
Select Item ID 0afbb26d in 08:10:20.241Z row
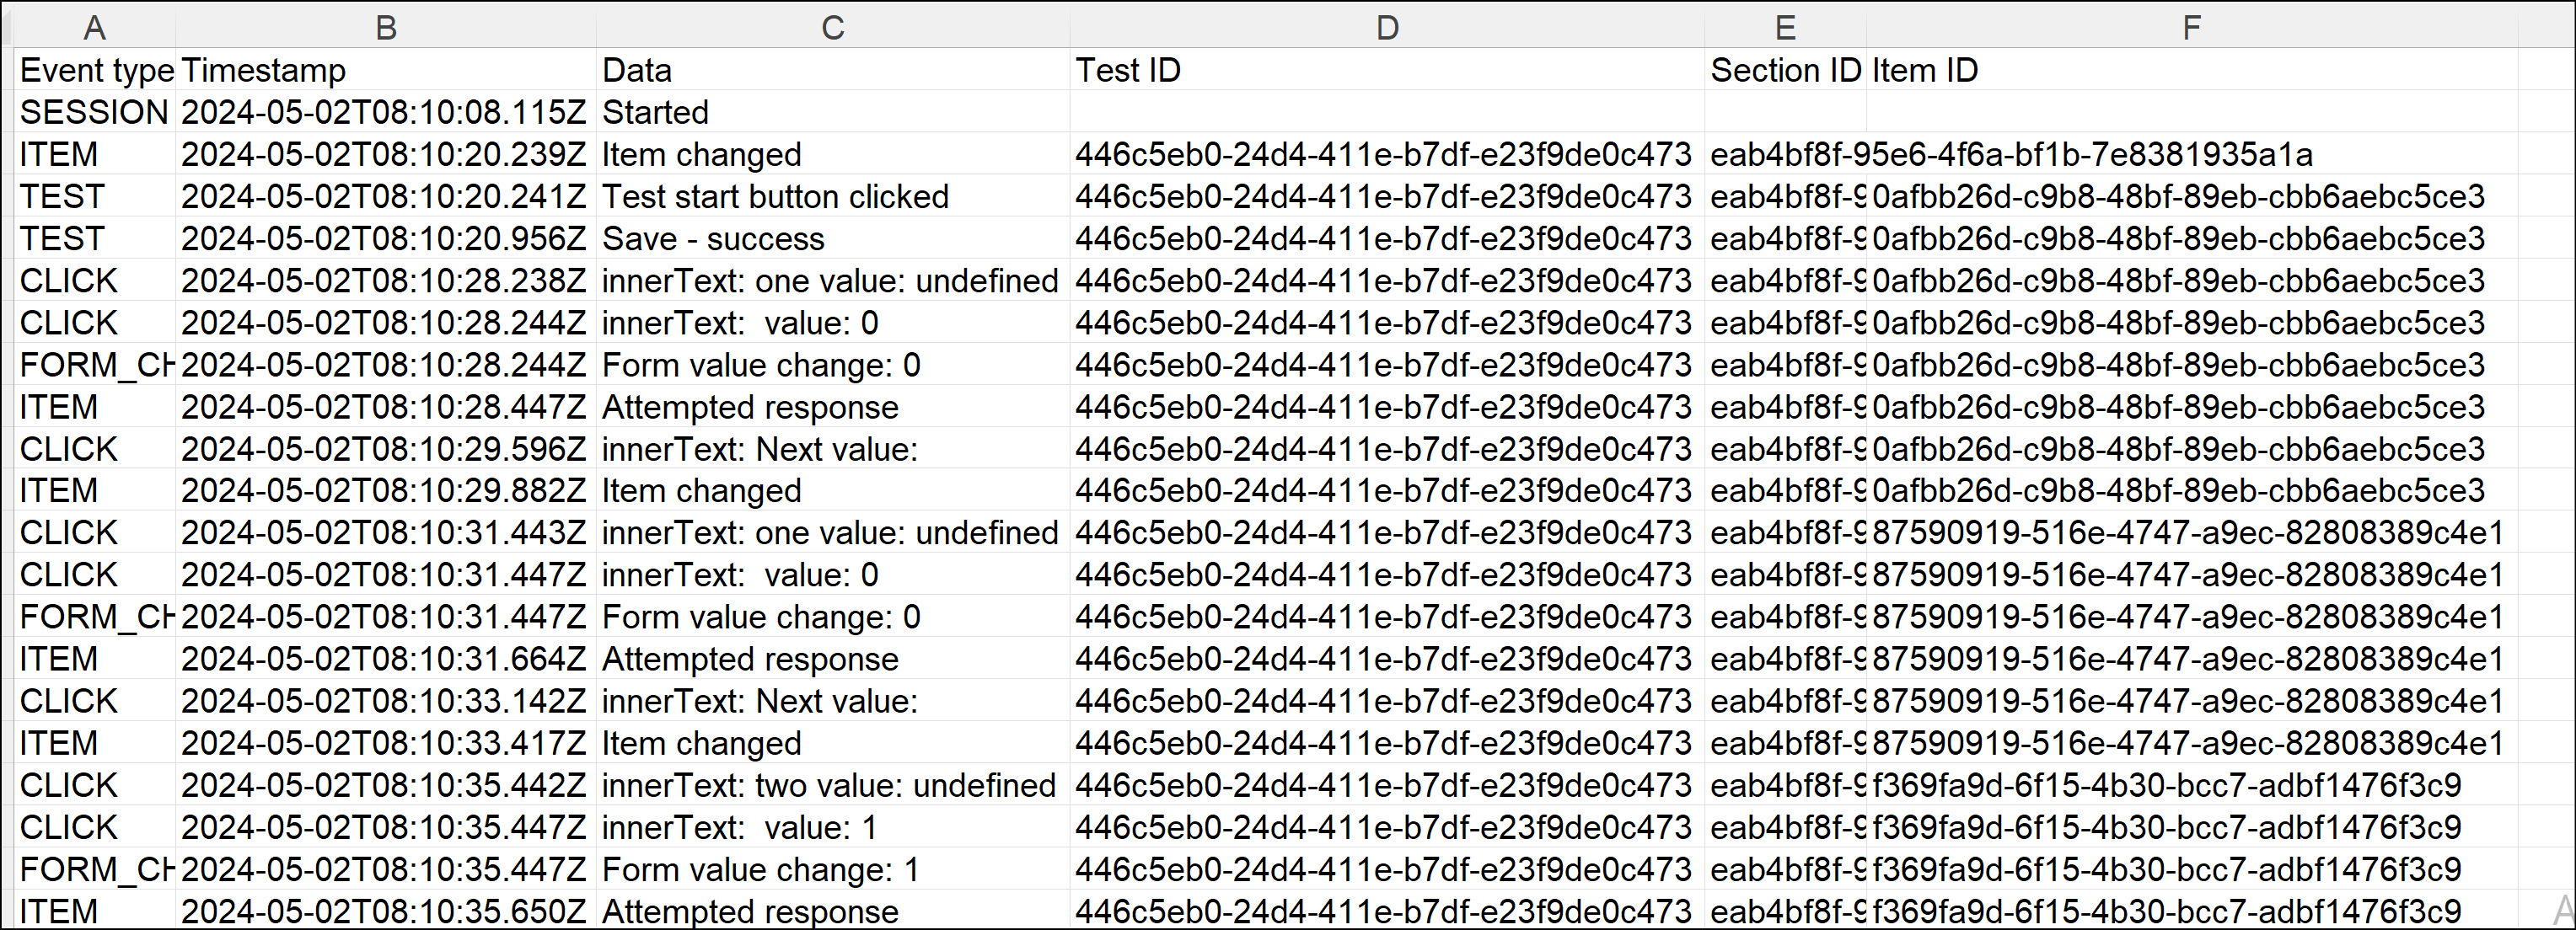point(2191,195)
